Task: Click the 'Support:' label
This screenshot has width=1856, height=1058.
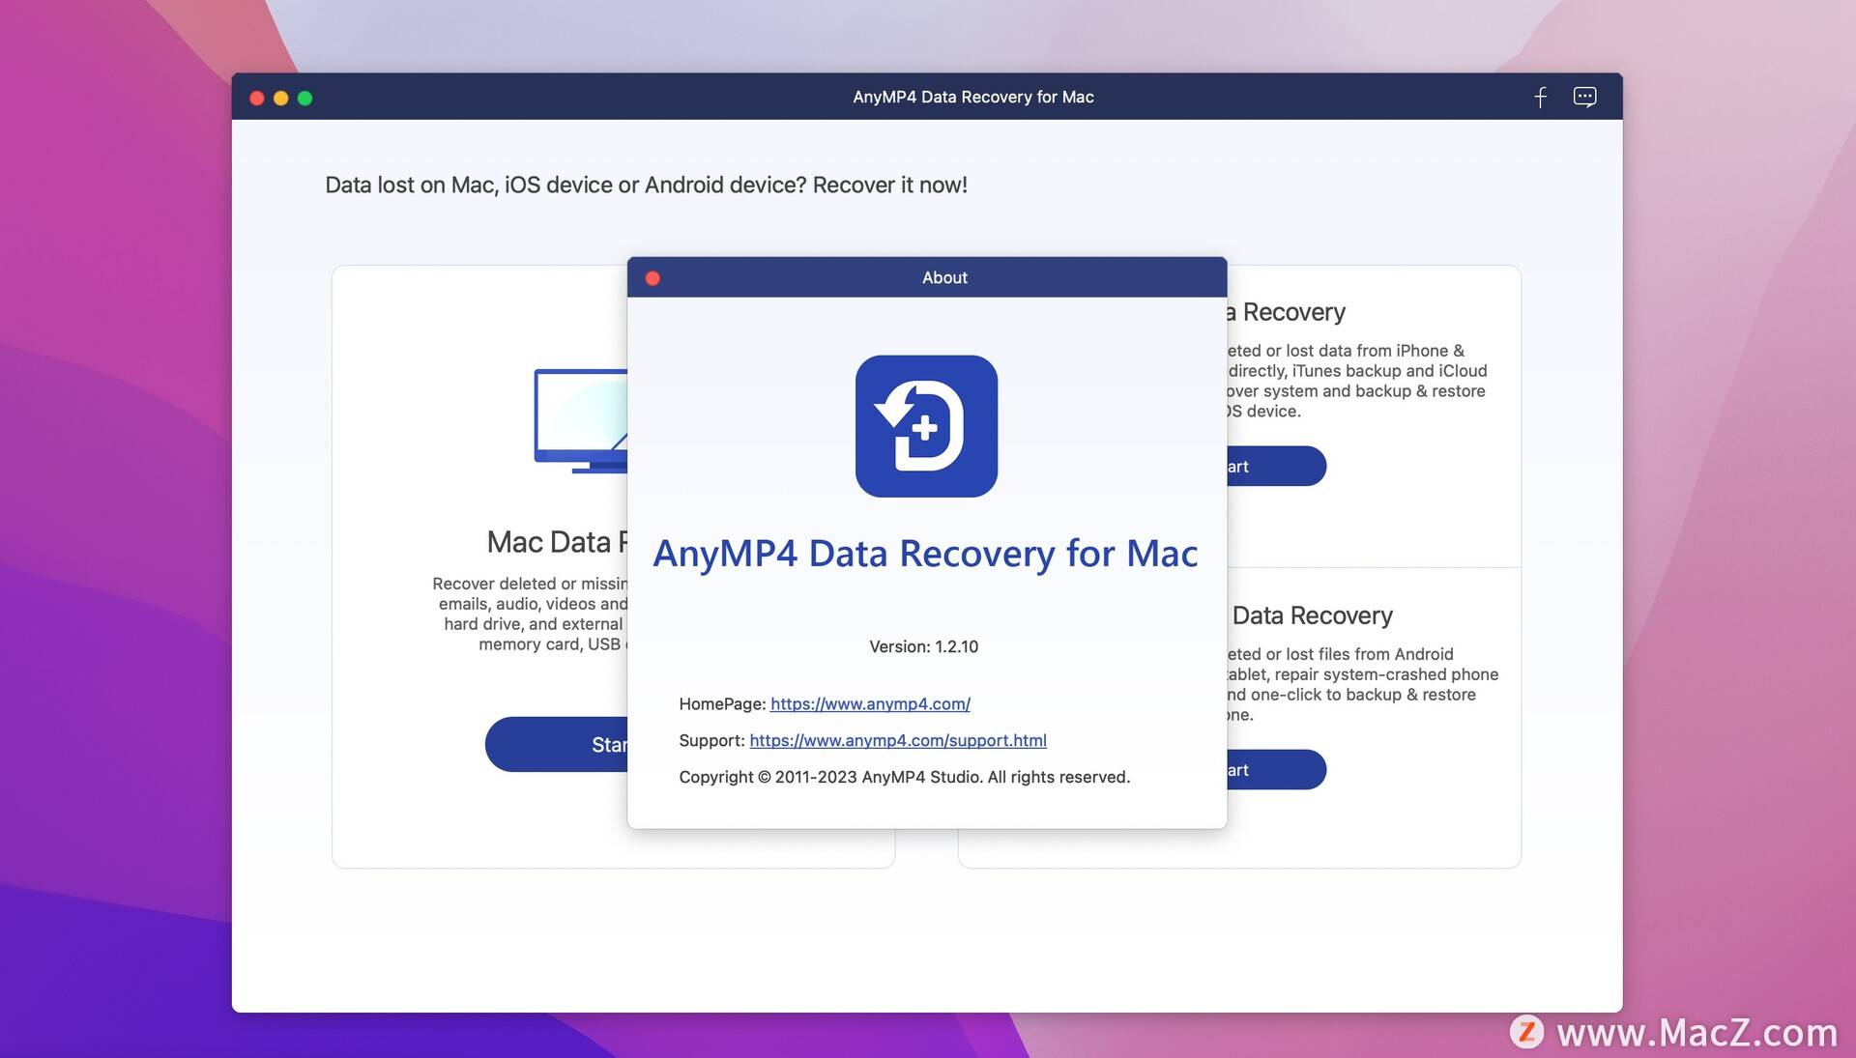Action: [x=711, y=741]
